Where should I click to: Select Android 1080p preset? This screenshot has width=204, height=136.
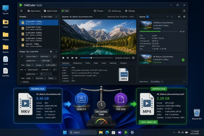(x=39, y=45)
